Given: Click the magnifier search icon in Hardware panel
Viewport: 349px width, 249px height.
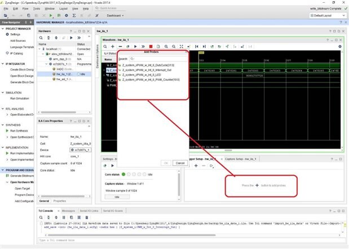Looking at the screenshot, I should pyautogui.click(x=42, y=37).
